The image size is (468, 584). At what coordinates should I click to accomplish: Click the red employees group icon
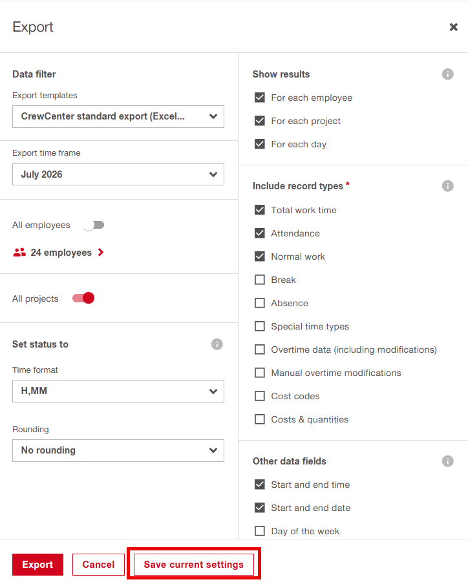(x=19, y=253)
